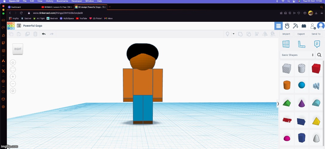Select the Home view button
The height and width of the screenshot is (149, 325).
coord(13,62)
